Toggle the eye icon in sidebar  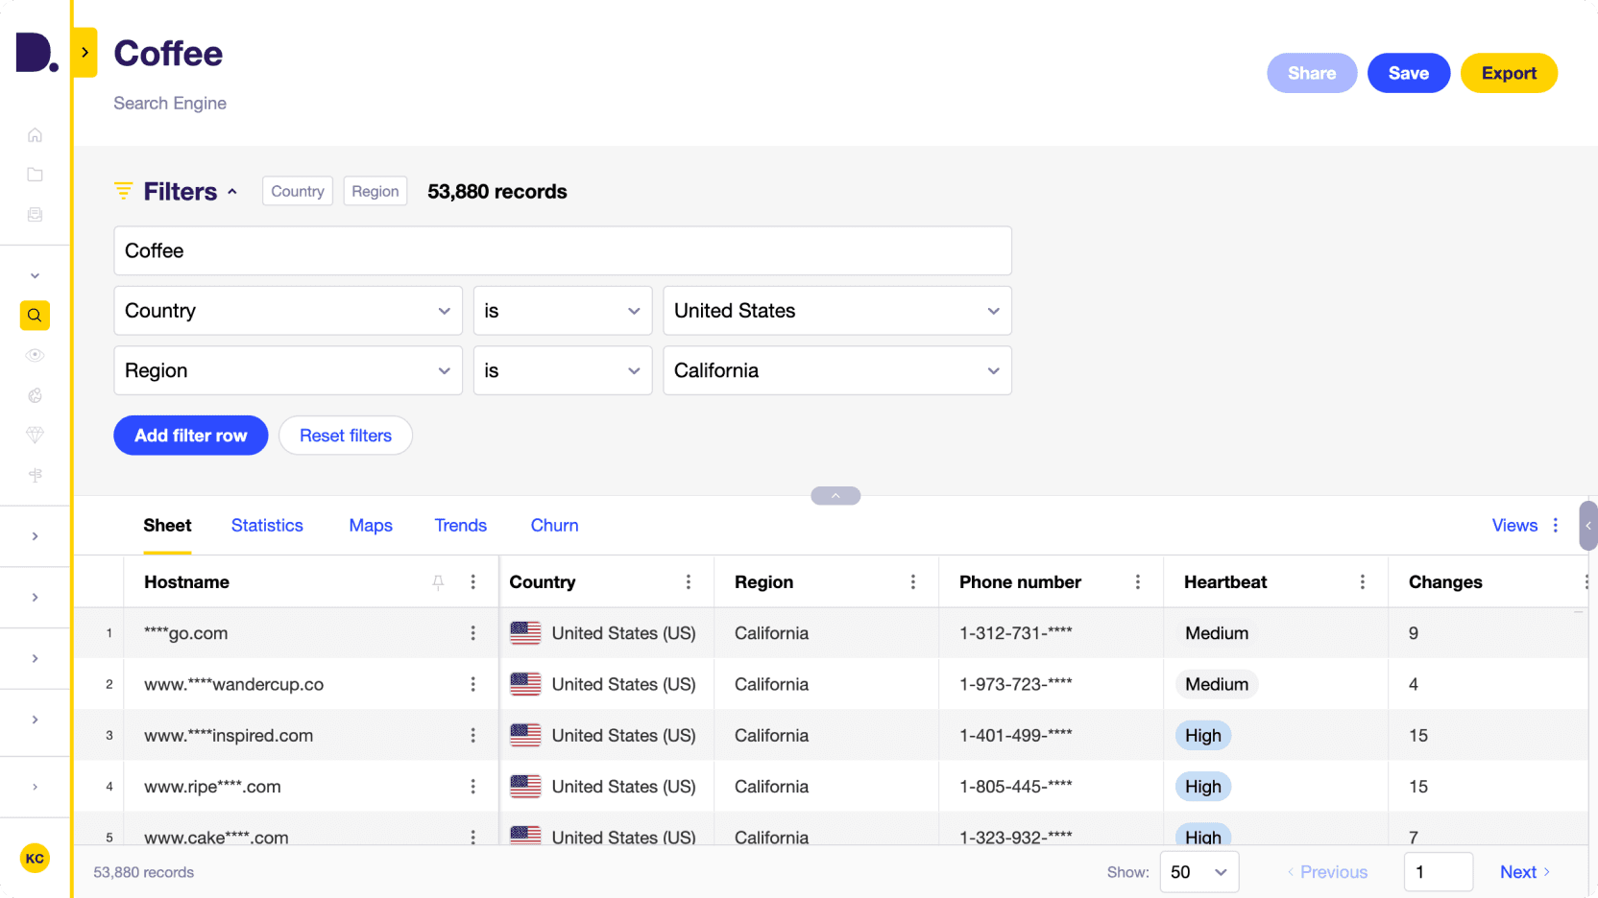[35, 355]
